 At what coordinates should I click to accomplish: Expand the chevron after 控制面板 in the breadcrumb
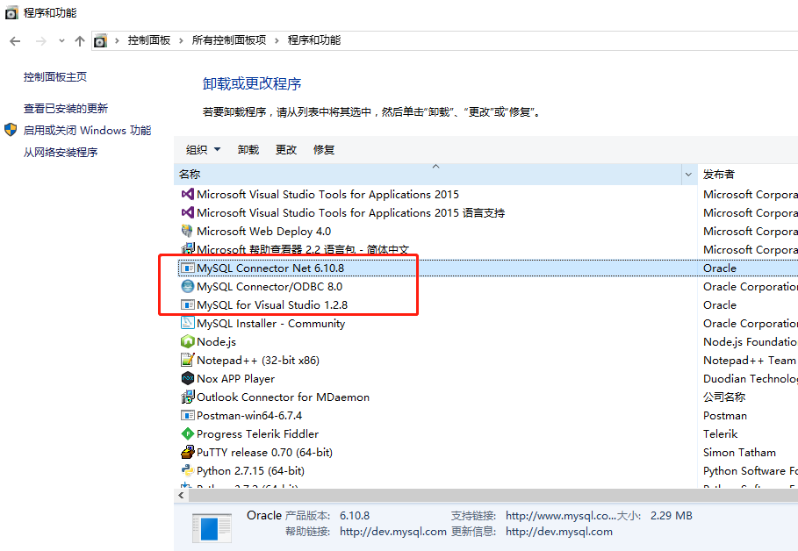pos(181,40)
